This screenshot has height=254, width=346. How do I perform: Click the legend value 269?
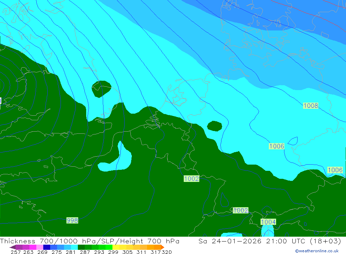pyautogui.click(x=42, y=252)
